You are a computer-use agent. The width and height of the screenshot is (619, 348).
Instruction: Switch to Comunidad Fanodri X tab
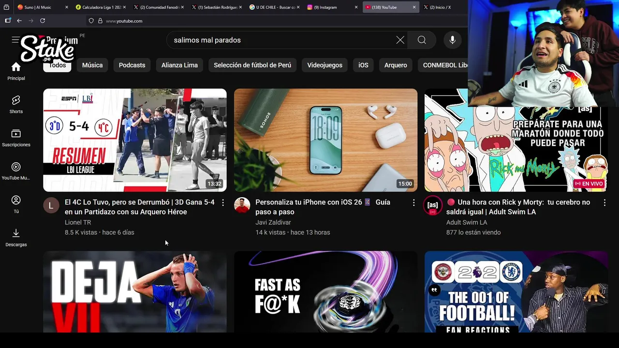[x=159, y=7]
